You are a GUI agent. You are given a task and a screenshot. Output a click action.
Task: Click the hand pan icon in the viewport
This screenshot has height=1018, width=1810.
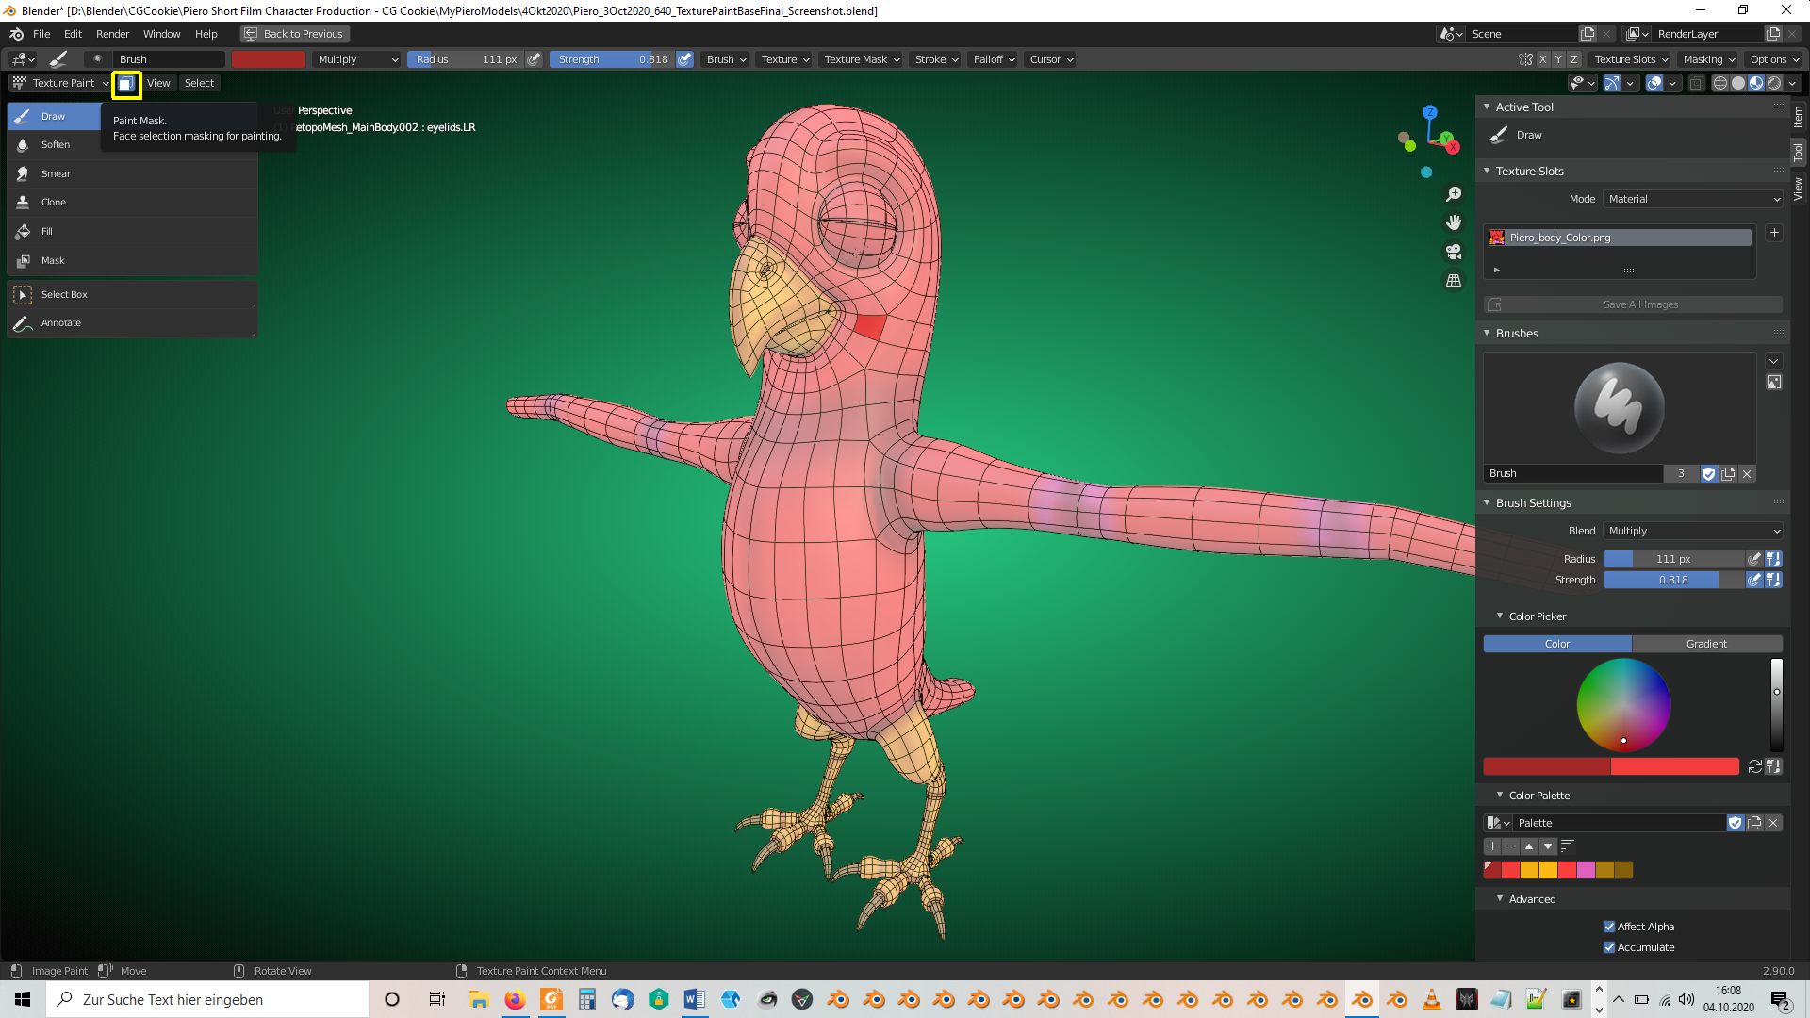1454,222
